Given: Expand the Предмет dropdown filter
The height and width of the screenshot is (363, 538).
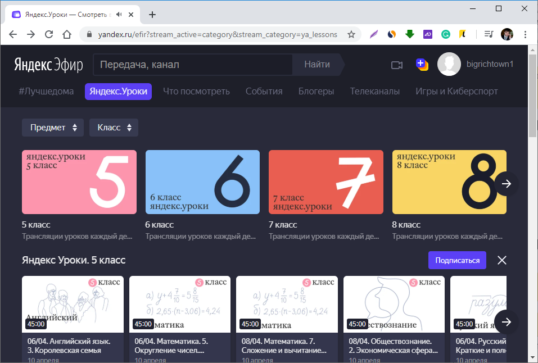Looking at the screenshot, I should click(53, 128).
